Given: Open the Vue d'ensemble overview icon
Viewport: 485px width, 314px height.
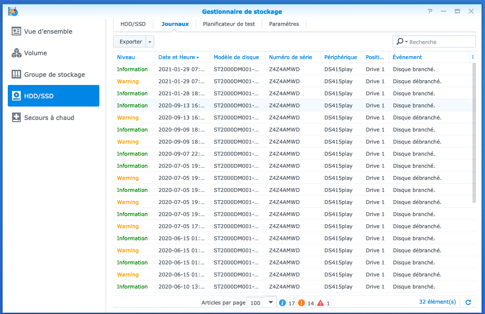Looking at the screenshot, I should click(x=16, y=31).
